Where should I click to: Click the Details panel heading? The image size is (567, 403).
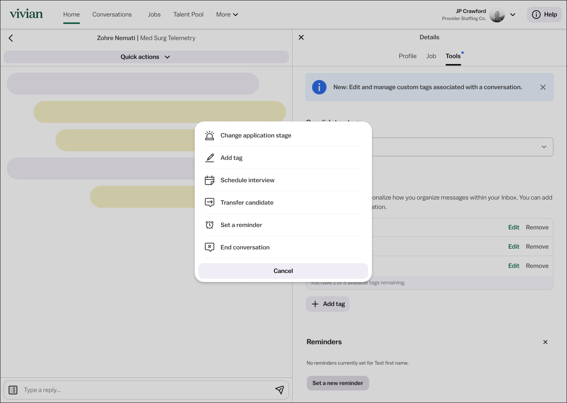429,37
